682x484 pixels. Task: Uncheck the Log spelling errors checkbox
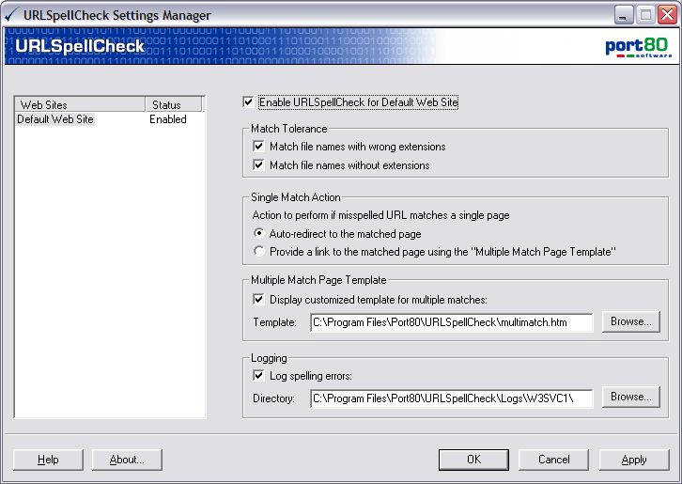click(258, 376)
